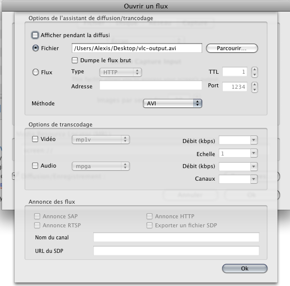Image resolution: width=290 pixels, height=286 pixels.
Task: Confirm with the Ok button
Action: pyautogui.click(x=245, y=268)
